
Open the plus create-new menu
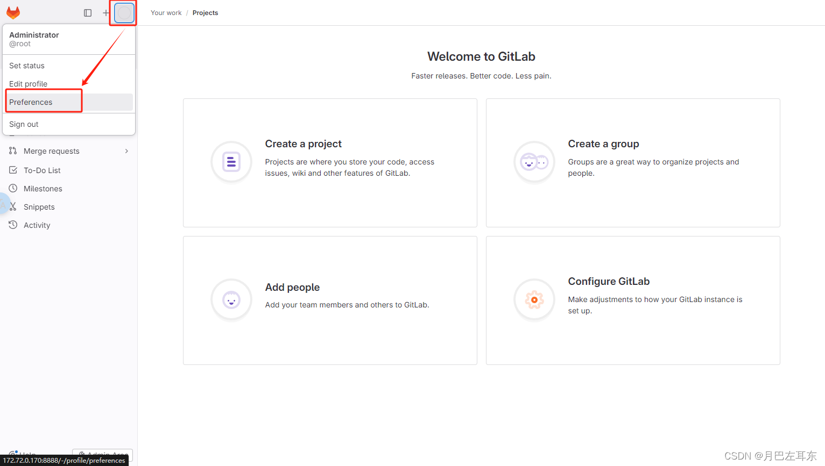tap(105, 13)
